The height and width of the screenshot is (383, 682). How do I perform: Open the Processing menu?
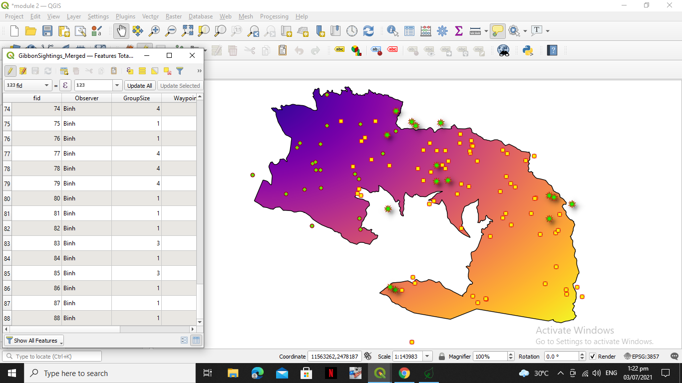pos(274,16)
